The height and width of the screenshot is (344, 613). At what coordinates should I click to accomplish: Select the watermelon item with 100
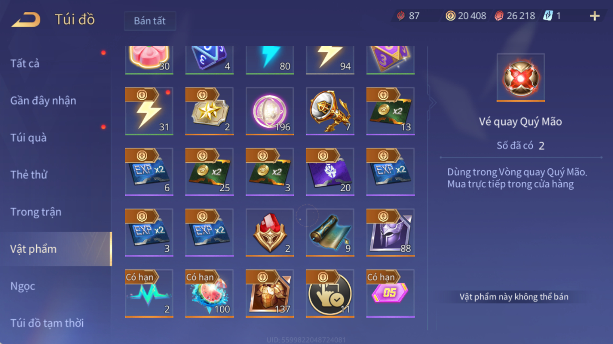click(209, 293)
